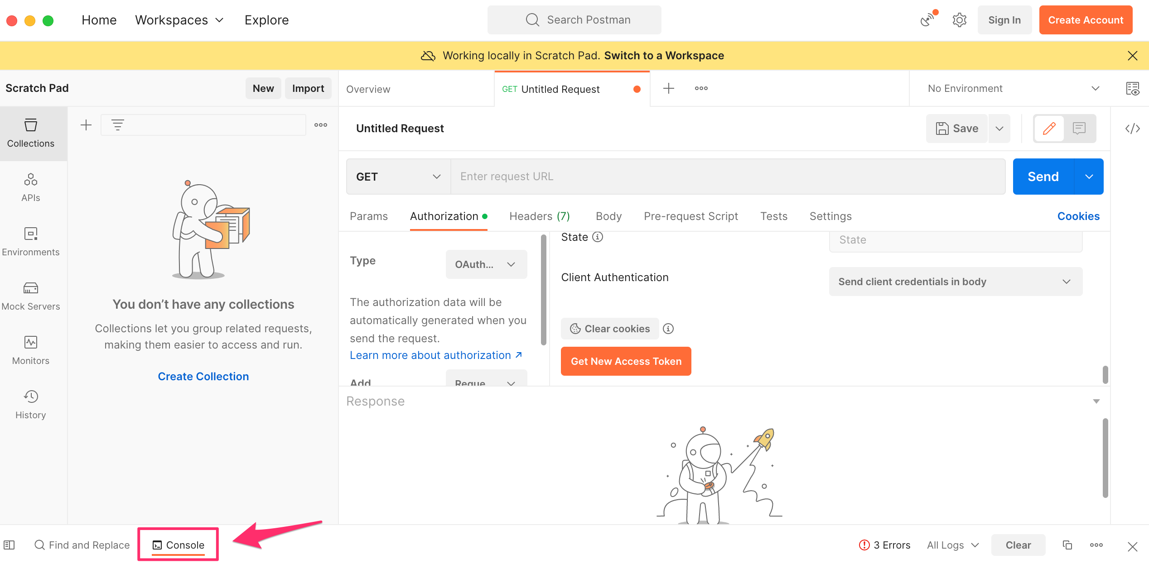Image resolution: width=1149 pixels, height=564 pixels.
Task: Open the Cookies link
Action: click(1078, 216)
